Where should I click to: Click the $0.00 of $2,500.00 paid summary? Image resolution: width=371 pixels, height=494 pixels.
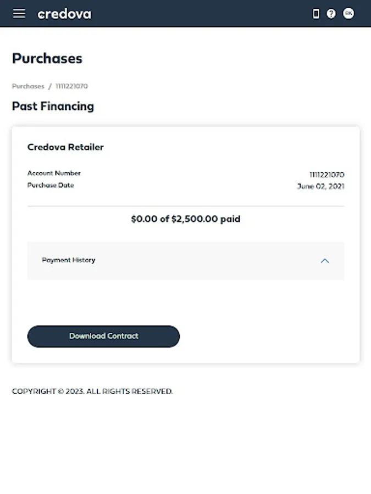[186, 219]
